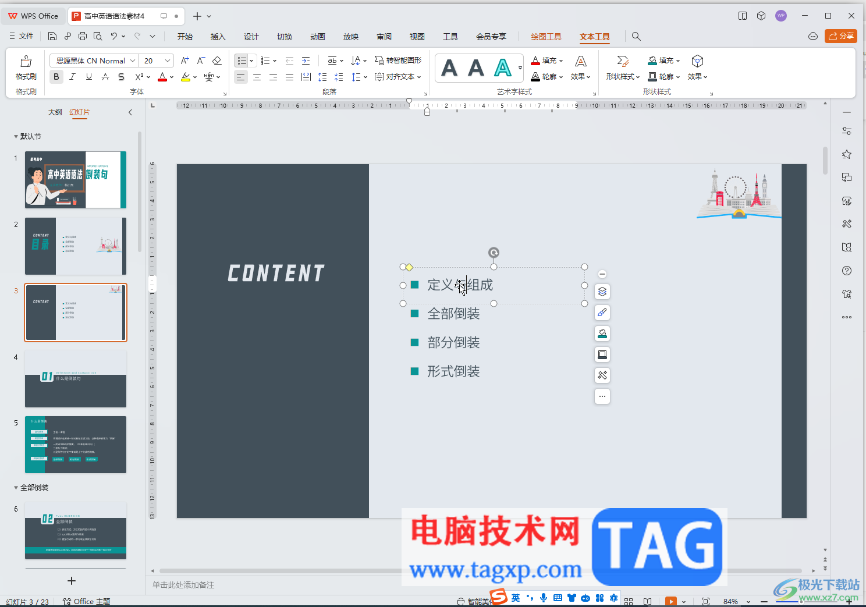The width and height of the screenshot is (866, 607).
Task: Toggle bold formatting button
Action: [x=56, y=77]
